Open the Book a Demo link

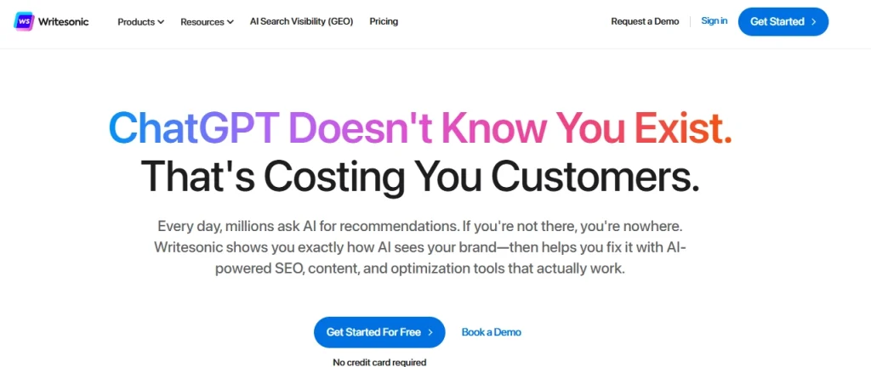(492, 332)
